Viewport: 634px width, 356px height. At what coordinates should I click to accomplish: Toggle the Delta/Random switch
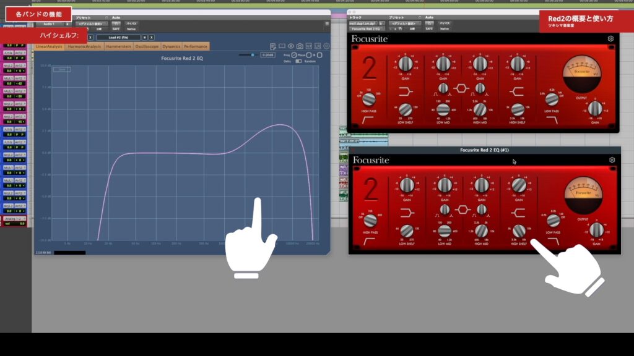[298, 61]
